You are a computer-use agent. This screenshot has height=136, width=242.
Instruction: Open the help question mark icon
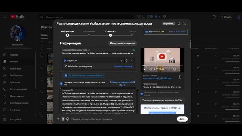coord(214,17)
